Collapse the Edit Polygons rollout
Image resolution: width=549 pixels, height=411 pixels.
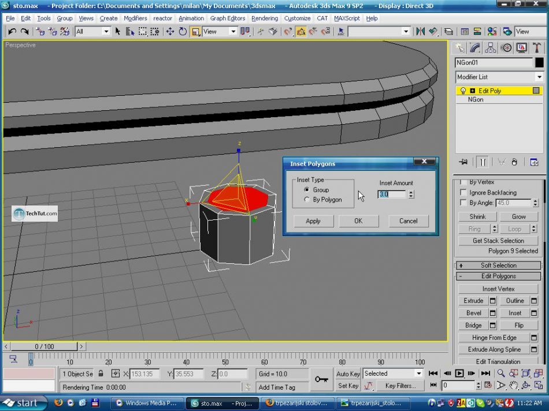pos(499,277)
